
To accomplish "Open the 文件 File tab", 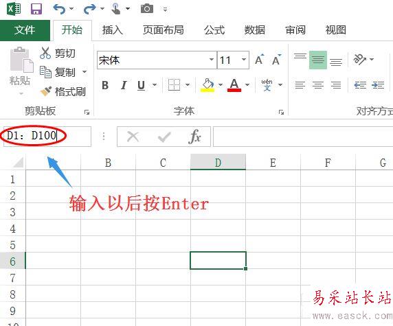I will [25, 30].
